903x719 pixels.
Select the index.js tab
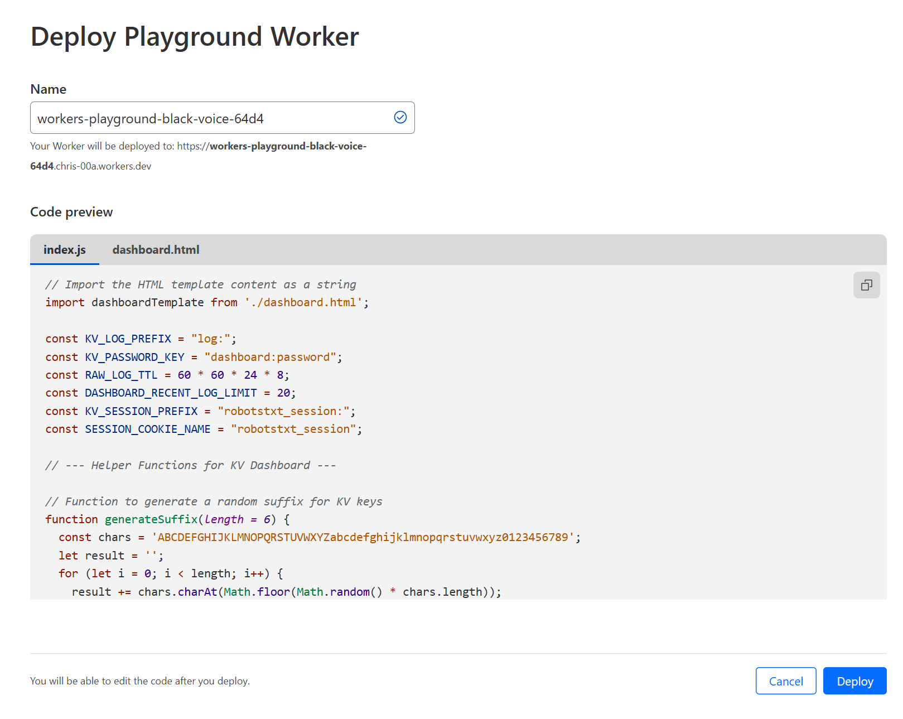click(x=65, y=250)
